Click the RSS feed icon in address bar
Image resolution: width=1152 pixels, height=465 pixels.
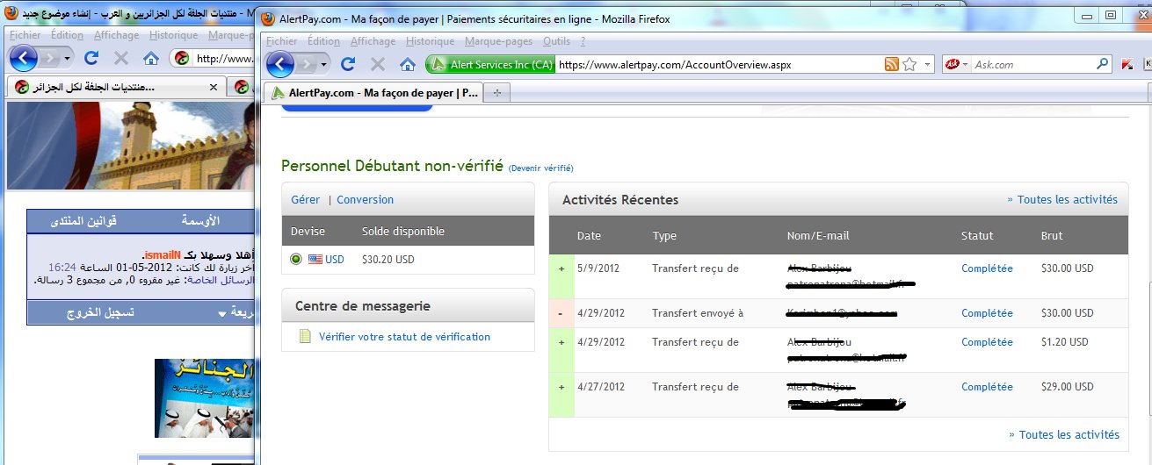pos(891,64)
